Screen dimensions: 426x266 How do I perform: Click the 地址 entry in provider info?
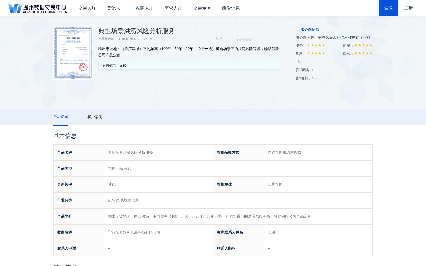pos(302,62)
